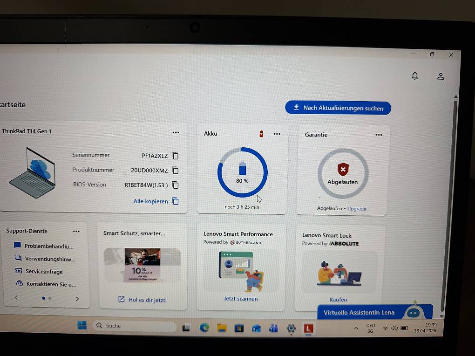
Task: Open the user account profile icon
Action: [x=441, y=76]
